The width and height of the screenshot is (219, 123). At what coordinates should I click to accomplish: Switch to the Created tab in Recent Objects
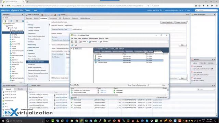(x=21, y=89)
